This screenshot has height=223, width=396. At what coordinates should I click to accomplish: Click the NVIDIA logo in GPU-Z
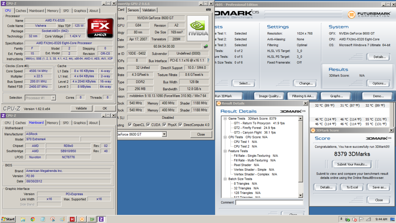[x=198, y=28]
